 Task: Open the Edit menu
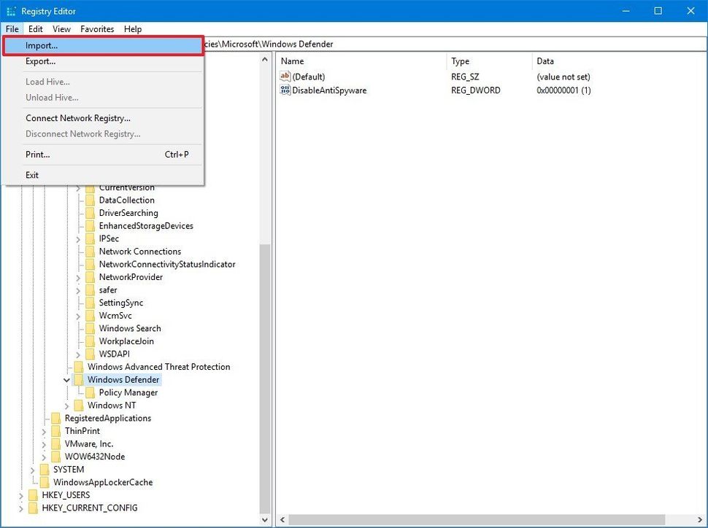click(34, 29)
